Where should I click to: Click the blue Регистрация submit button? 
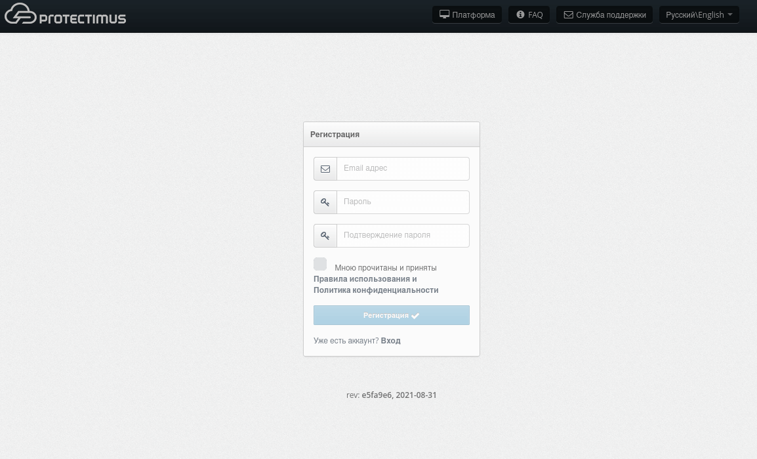pyautogui.click(x=392, y=315)
